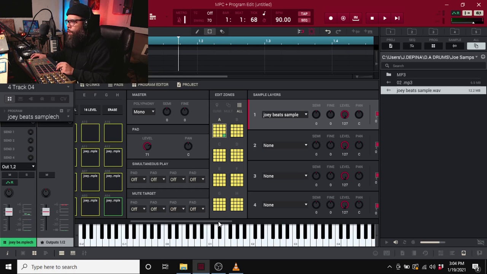Open the MP3 folder
Image resolution: width=487 pixels, height=274 pixels.
point(433,75)
